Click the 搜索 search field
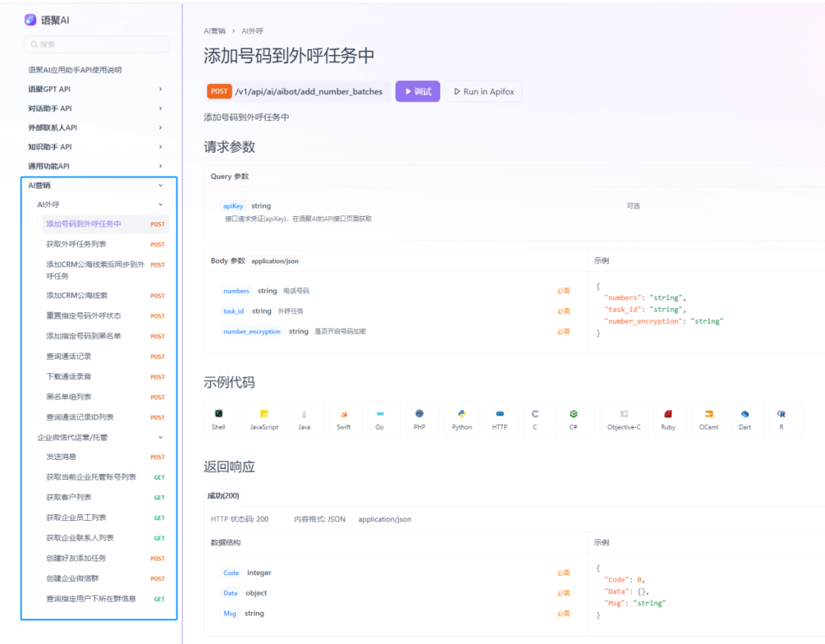 pyautogui.click(x=96, y=44)
